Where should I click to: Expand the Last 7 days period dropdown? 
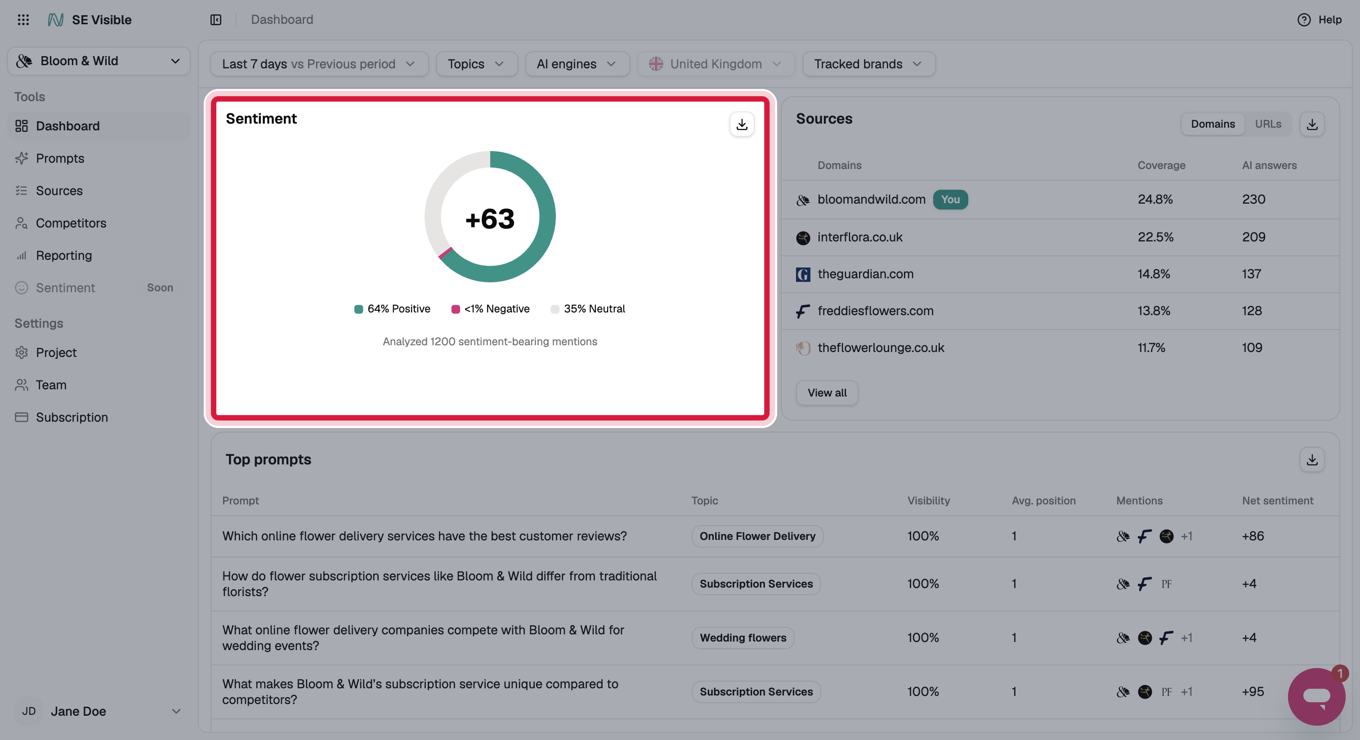319,64
